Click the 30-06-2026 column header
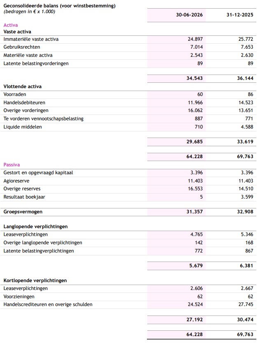The image size is (258, 346). tap(189, 15)
